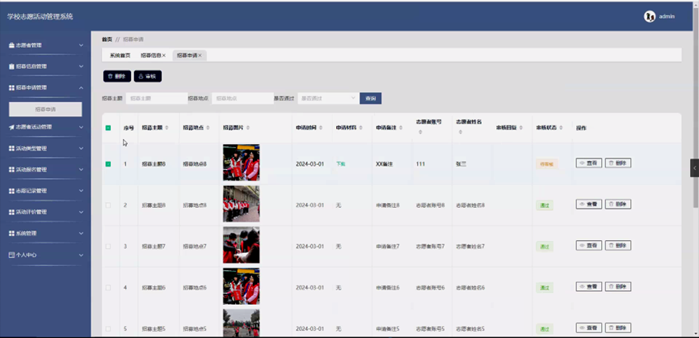Click the 志愿者活动管理 paper-plane icon
Image resolution: width=699 pixels, height=338 pixels.
[x=11, y=127]
